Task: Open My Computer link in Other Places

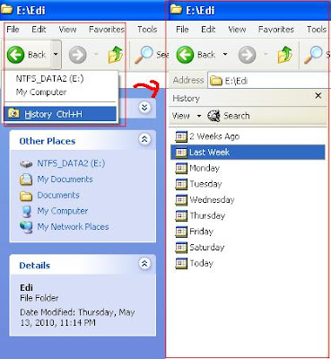Action: (63, 211)
